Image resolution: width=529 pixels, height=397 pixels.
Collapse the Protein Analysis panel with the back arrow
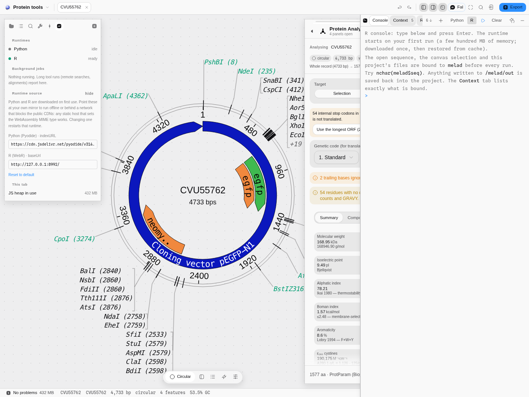tap(312, 31)
